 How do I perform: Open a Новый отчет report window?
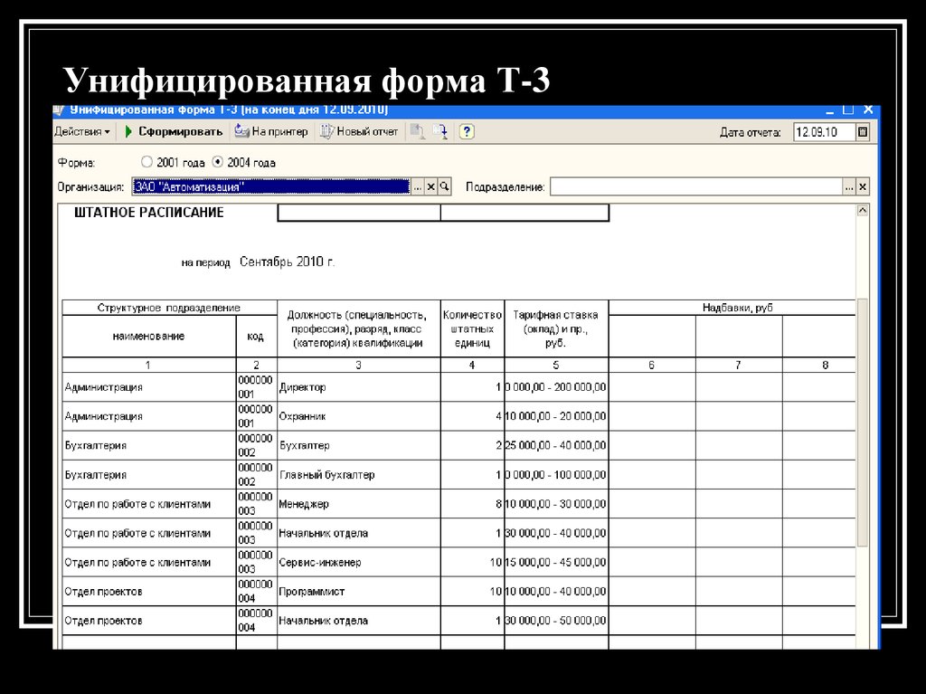(327, 131)
